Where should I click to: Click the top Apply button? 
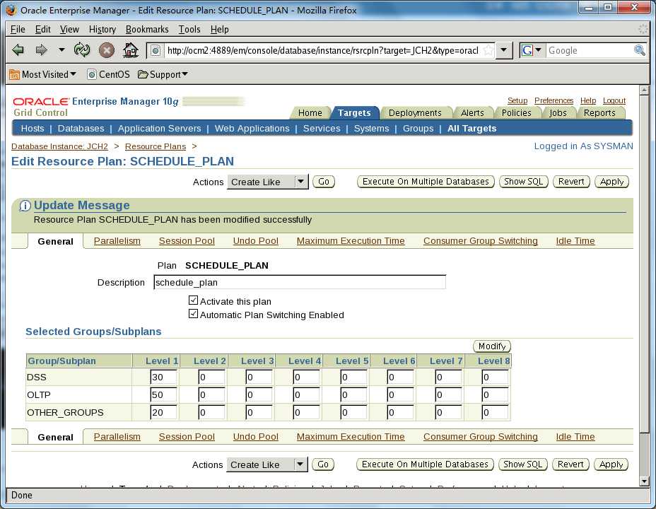[611, 182]
